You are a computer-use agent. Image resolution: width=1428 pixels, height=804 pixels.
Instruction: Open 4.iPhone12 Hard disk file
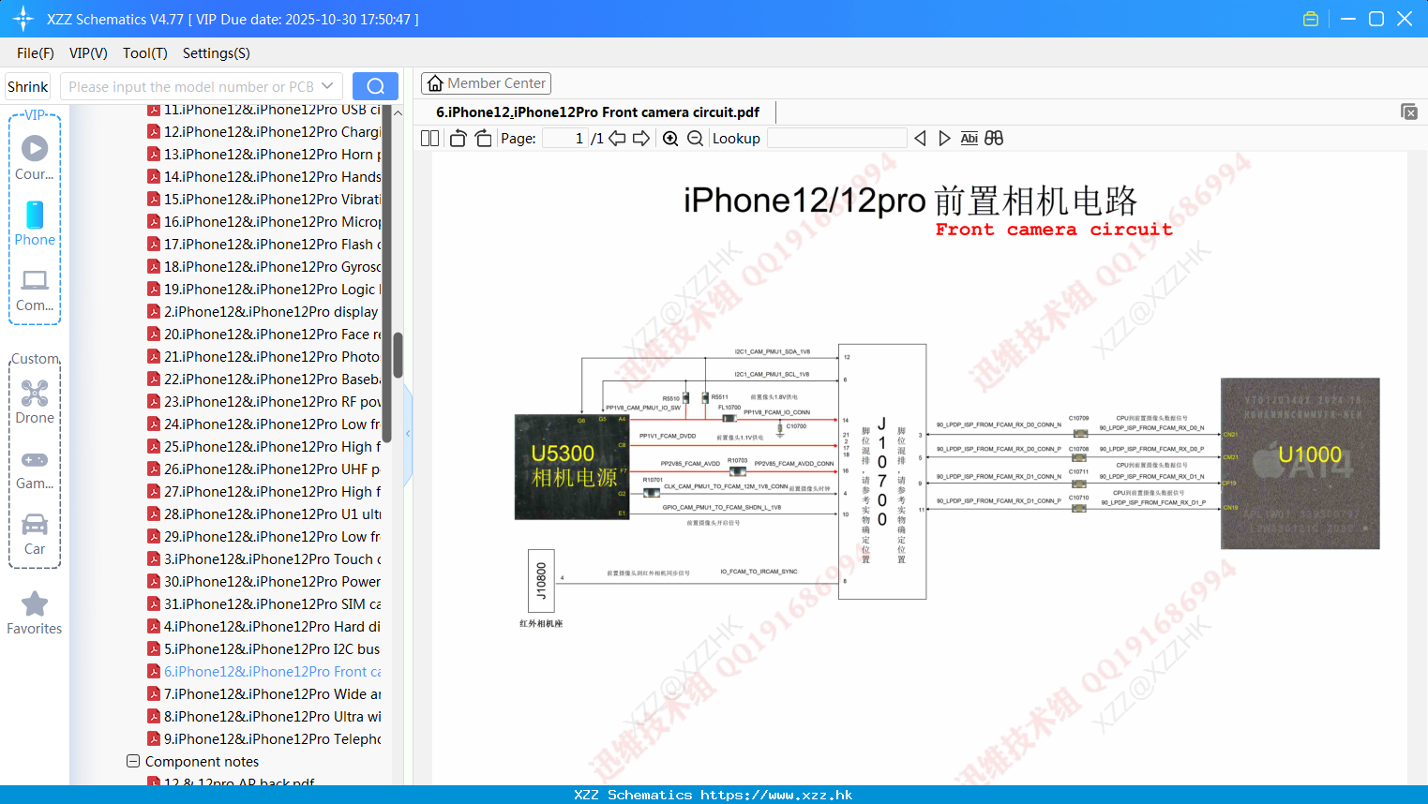click(264, 627)
